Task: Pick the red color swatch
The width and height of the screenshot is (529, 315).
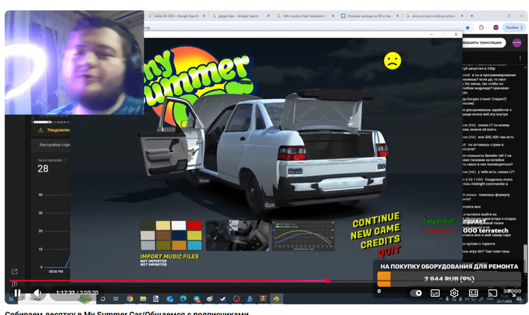Action: coord(196,225)
